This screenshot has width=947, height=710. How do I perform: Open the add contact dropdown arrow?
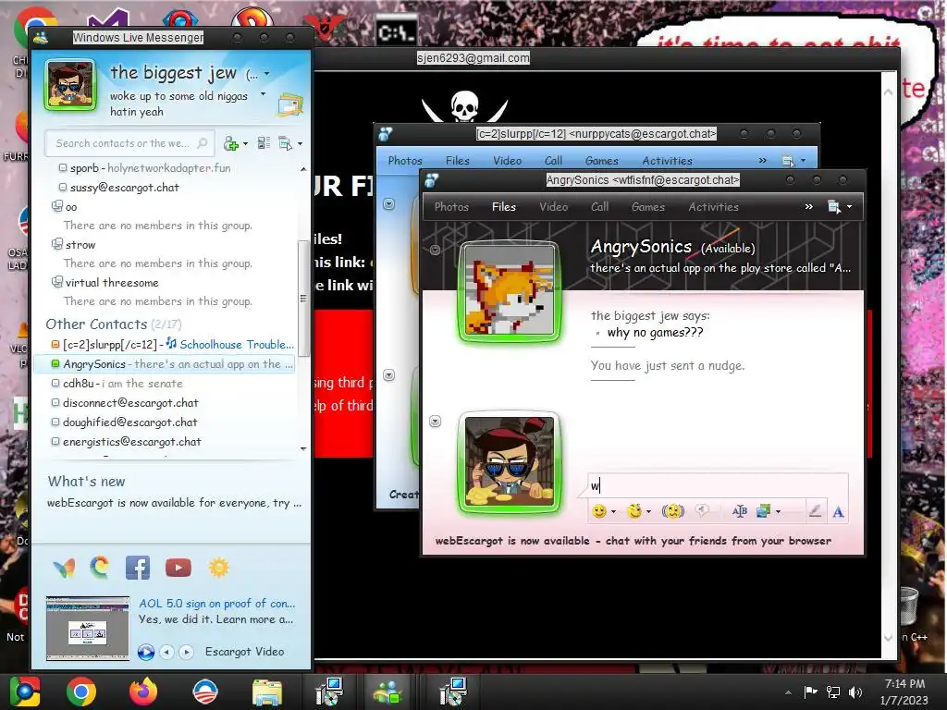coord(245,143)
